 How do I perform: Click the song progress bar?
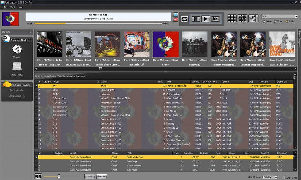(98, 24)
